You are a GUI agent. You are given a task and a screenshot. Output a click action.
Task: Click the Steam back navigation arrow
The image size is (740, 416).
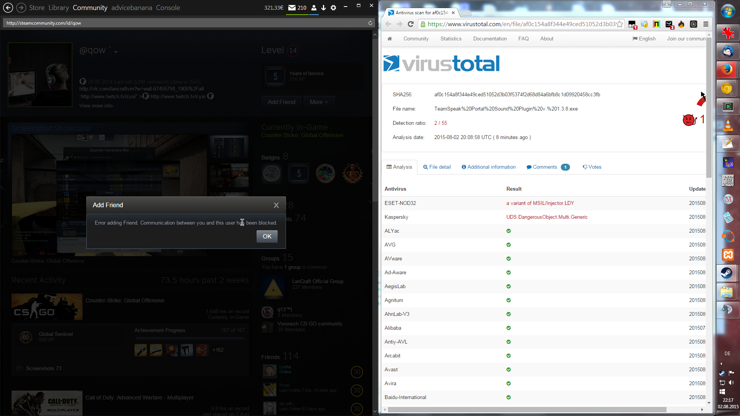click(8, 8)
